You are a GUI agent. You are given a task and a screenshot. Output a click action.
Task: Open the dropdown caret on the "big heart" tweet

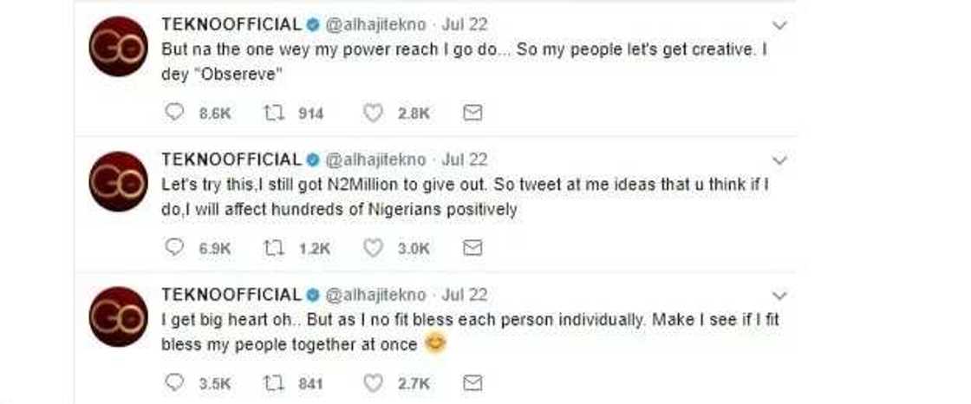click(779, 296)
